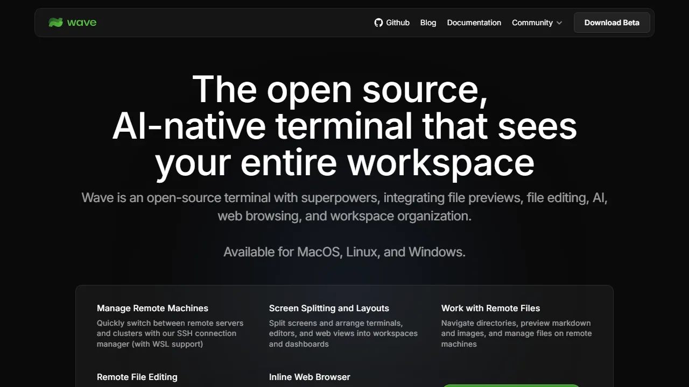Select the Work with Remote Files heading
Screen dimensions: 689x387
click(x=490, y=308)
